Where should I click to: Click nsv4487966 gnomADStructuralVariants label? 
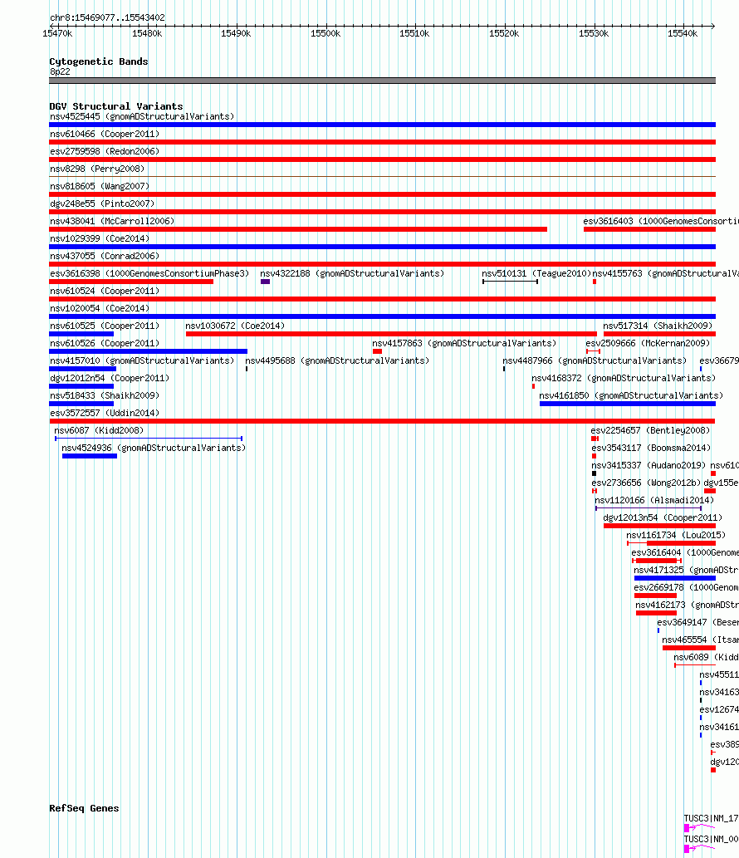(x=595, y=361)
